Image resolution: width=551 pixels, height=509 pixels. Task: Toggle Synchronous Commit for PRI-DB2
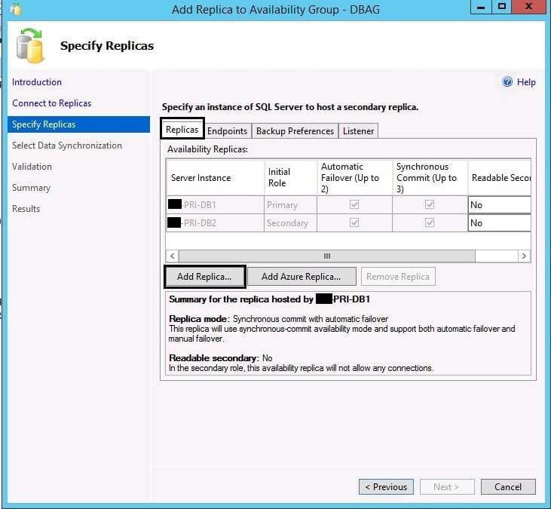tap(430, 223)
